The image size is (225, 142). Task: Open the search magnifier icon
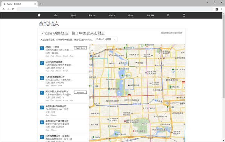pyautogui.click(x=168, y=15)
